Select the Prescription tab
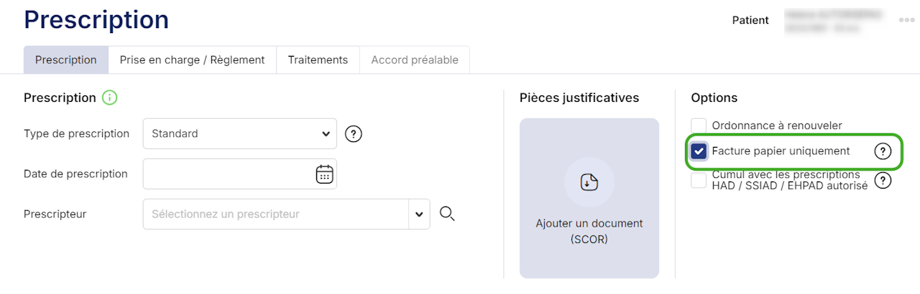920x294 pixels. 66,60
